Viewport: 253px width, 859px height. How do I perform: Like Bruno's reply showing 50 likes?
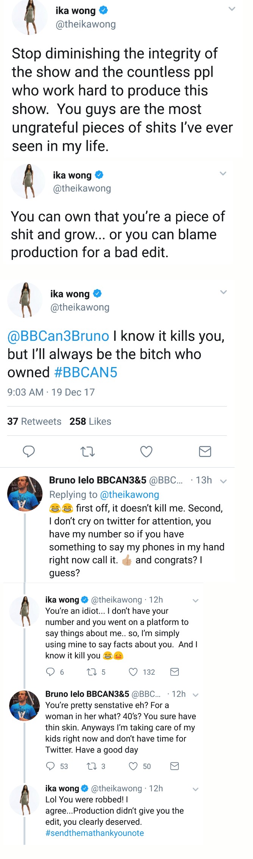[x=133, y=766]
